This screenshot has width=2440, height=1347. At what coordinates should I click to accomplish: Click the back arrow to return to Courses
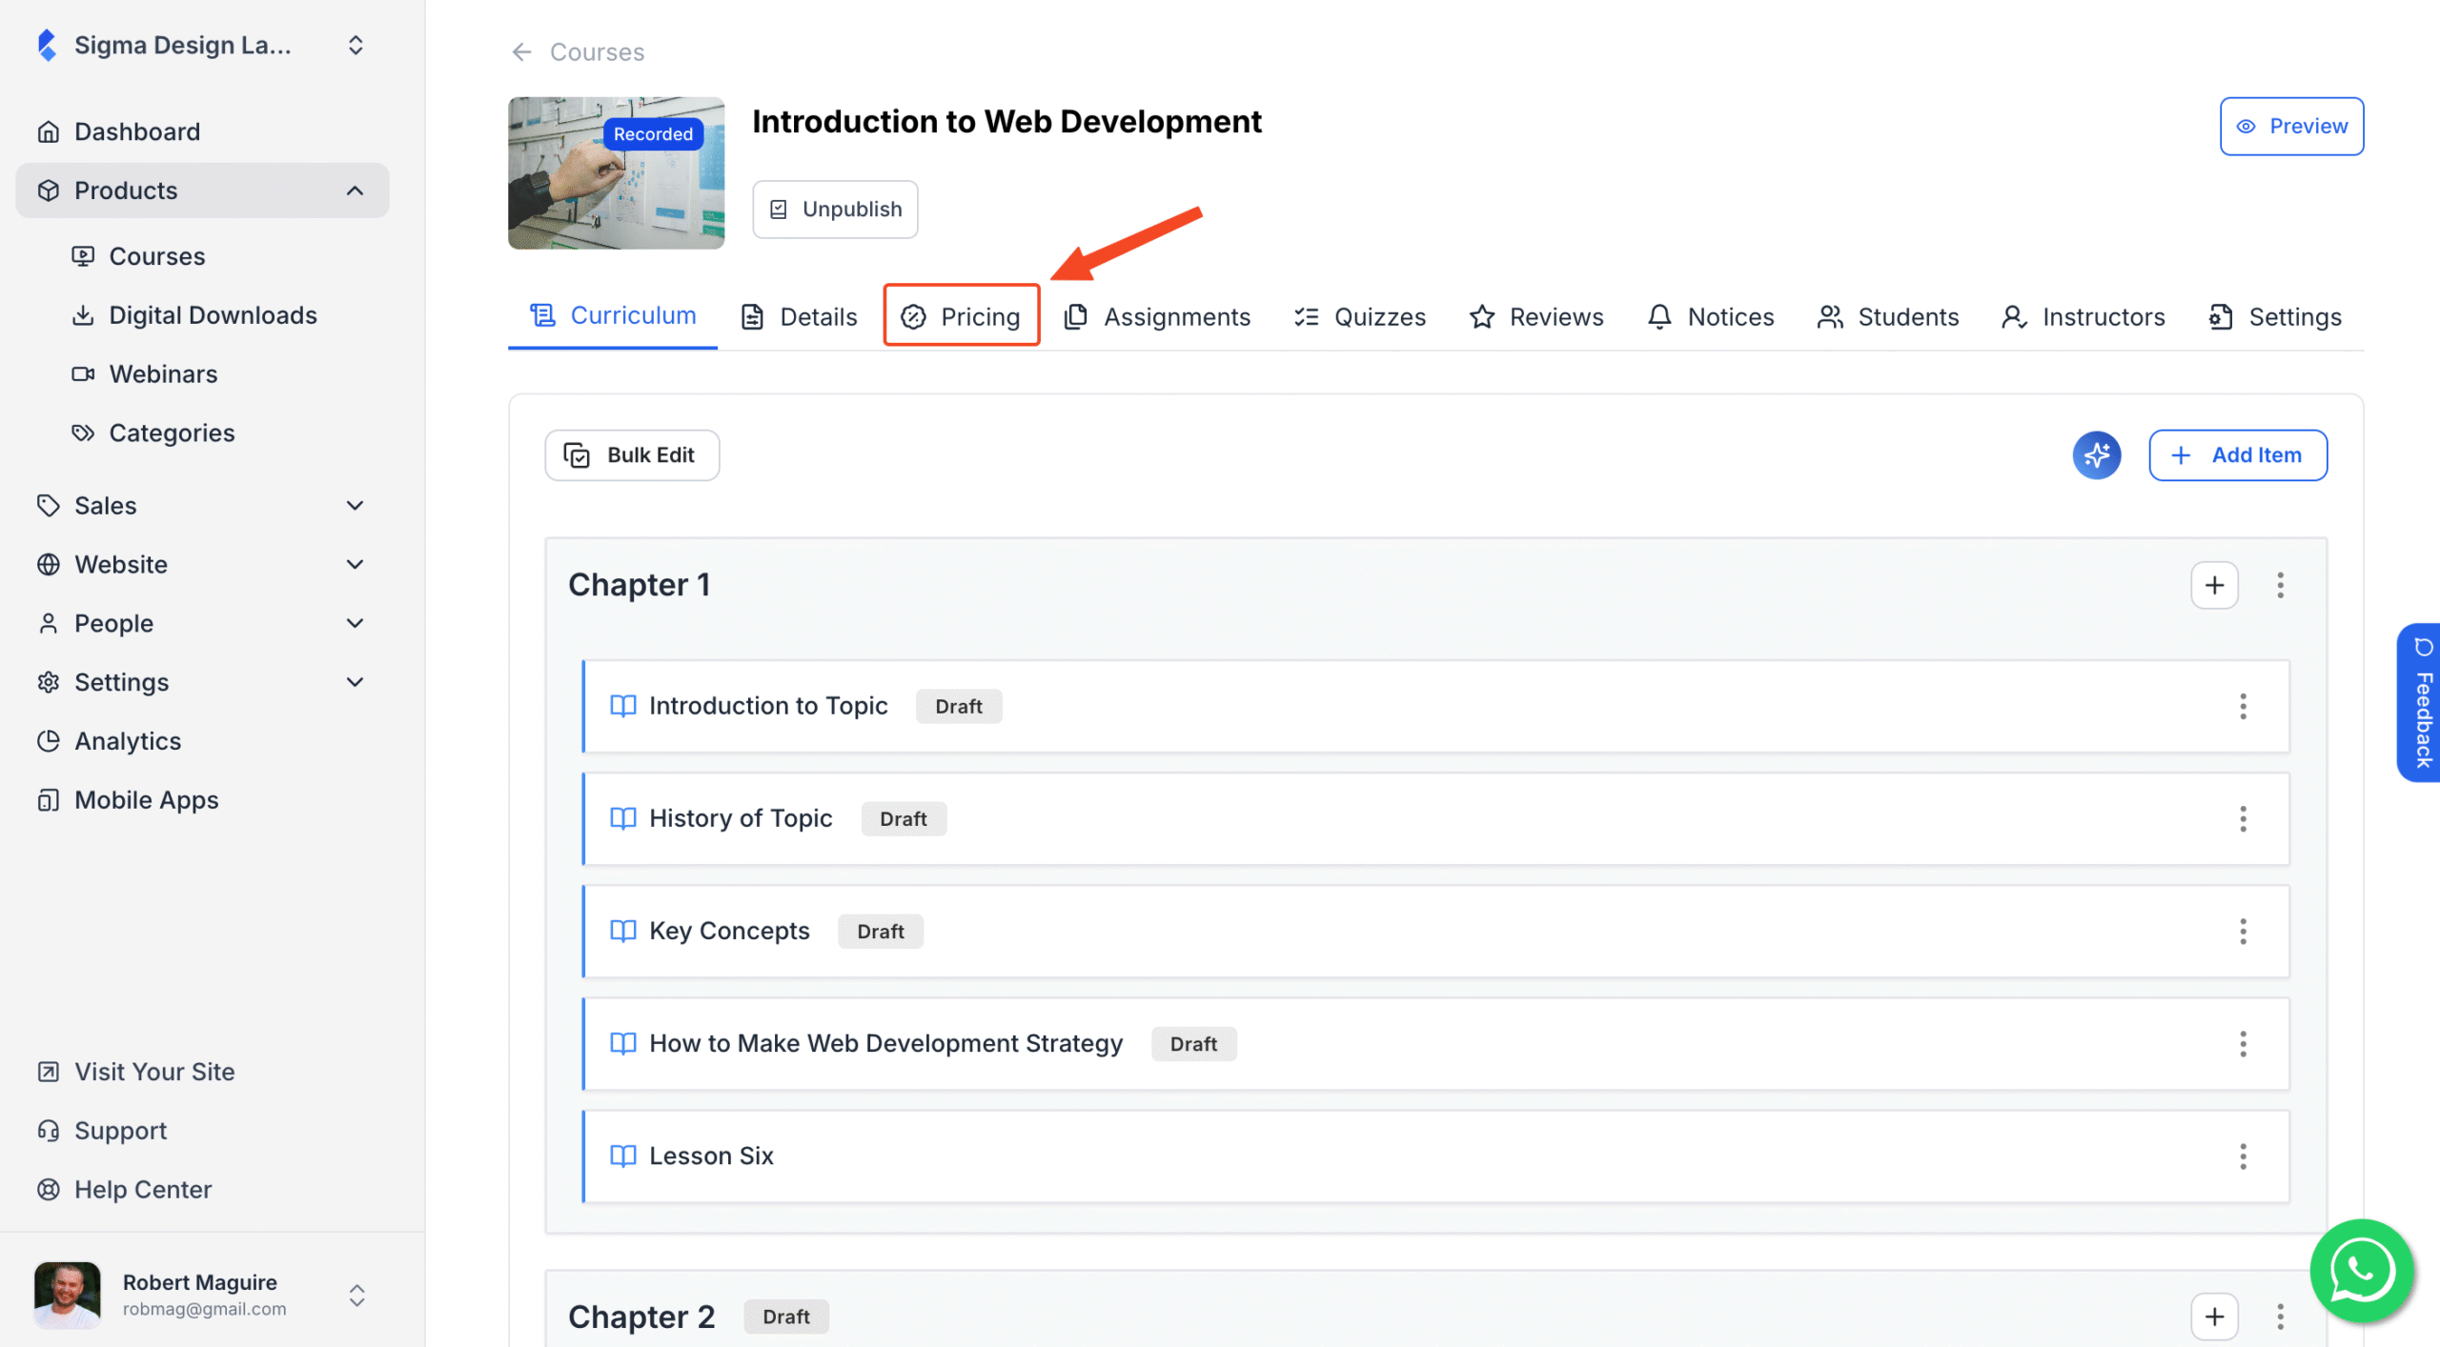(x=521, y=51)
